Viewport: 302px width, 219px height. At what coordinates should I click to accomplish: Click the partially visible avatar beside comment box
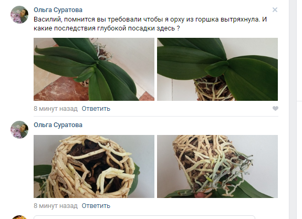19,217
